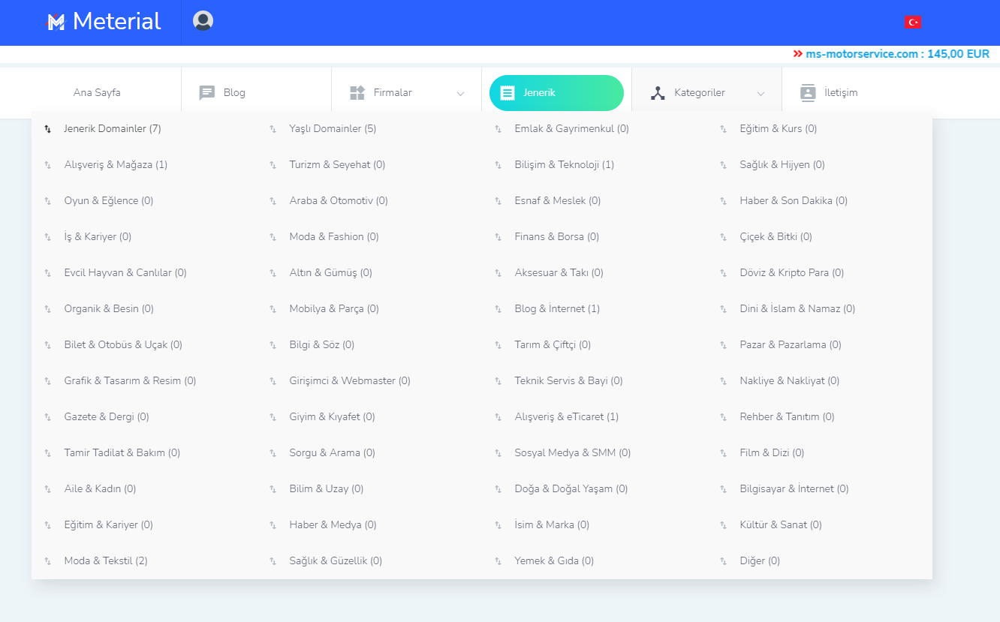
Task: Expand the Kategoriler dropdown chevron
Action: coord(761,94)
